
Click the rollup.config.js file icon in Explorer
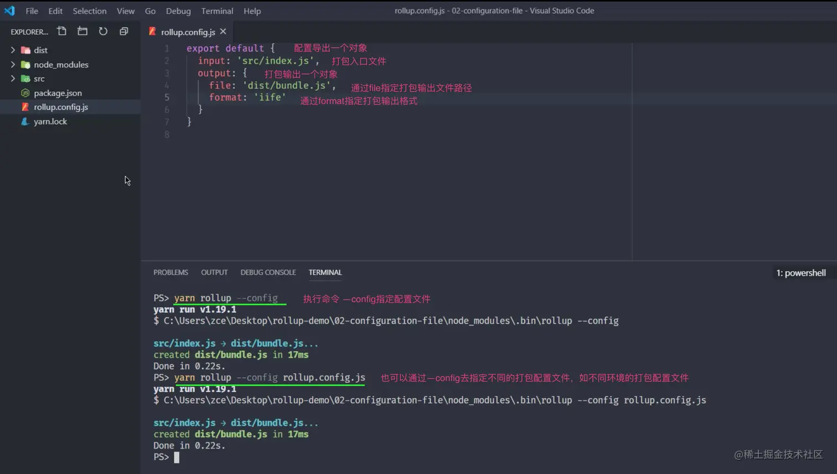[x=25, y=107]
